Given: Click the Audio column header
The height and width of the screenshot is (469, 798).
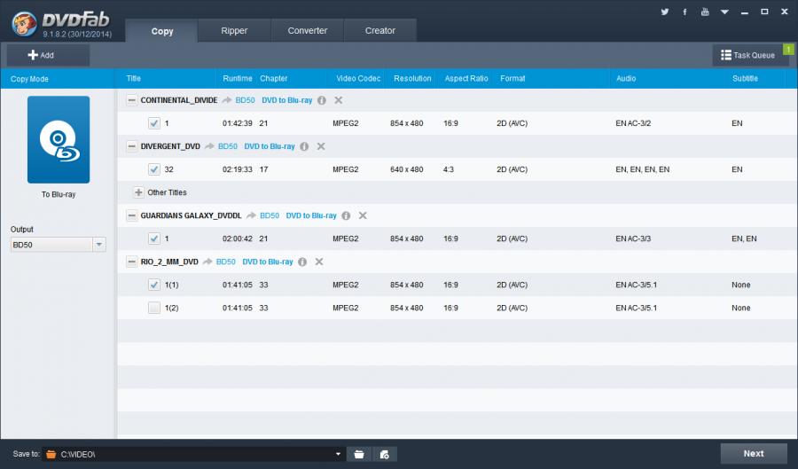Looking at the screenshot, I should (x=626, y=78).
